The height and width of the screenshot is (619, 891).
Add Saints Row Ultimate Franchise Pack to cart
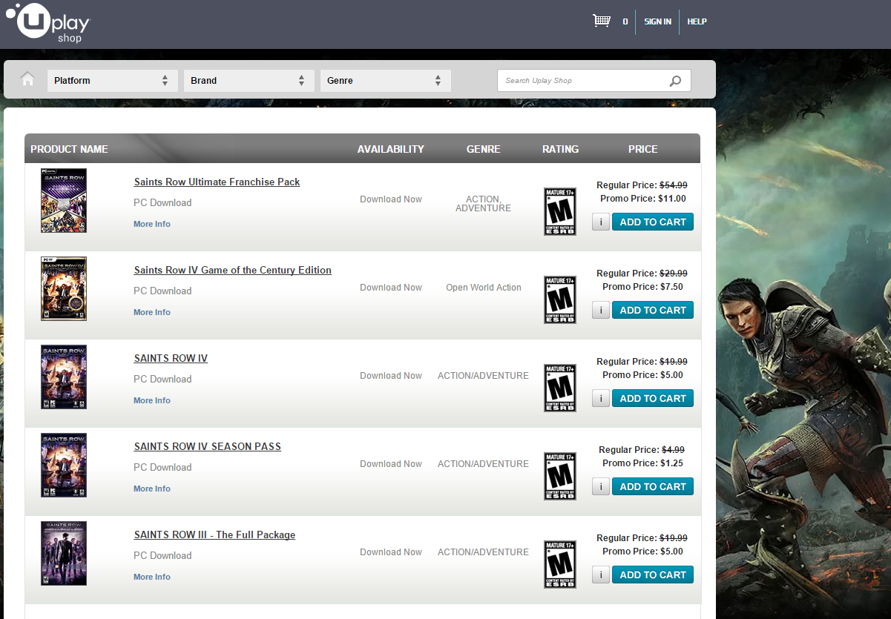tap(653, 222)
